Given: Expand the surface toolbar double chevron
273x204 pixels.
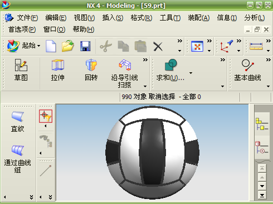Looking at the screenshot, I should click(32, 197).
